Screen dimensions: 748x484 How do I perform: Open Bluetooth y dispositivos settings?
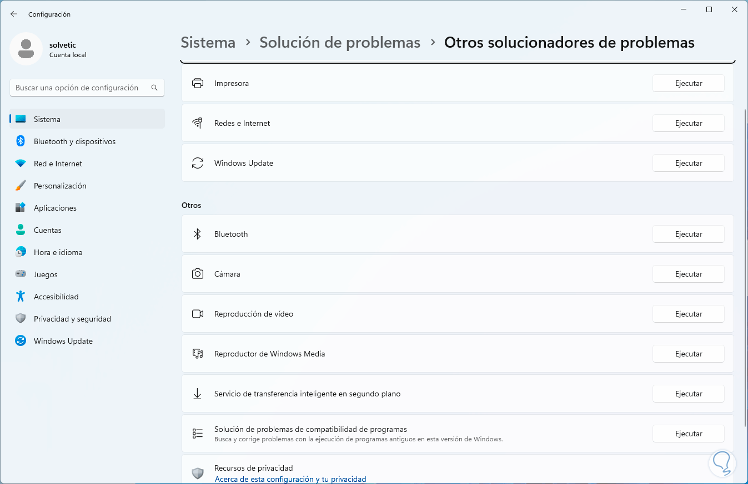click(87, 141)
